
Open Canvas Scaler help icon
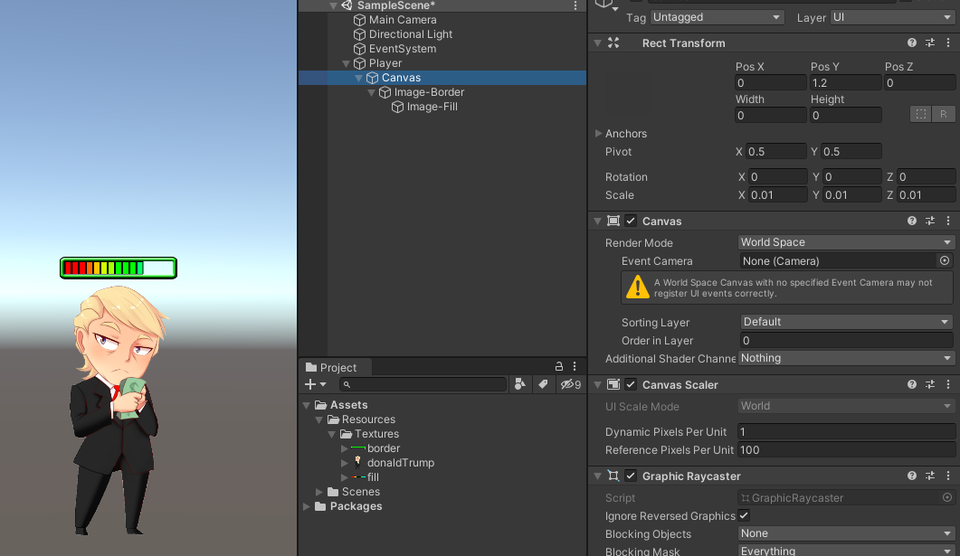912,384
